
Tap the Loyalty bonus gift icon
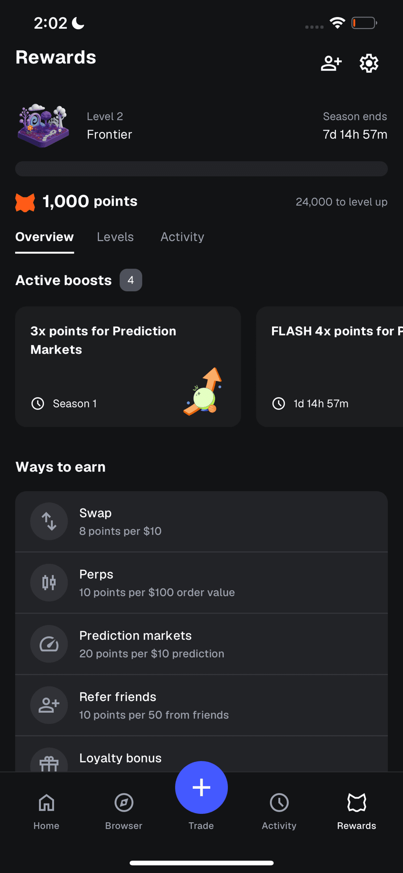[x=49, y=762]
